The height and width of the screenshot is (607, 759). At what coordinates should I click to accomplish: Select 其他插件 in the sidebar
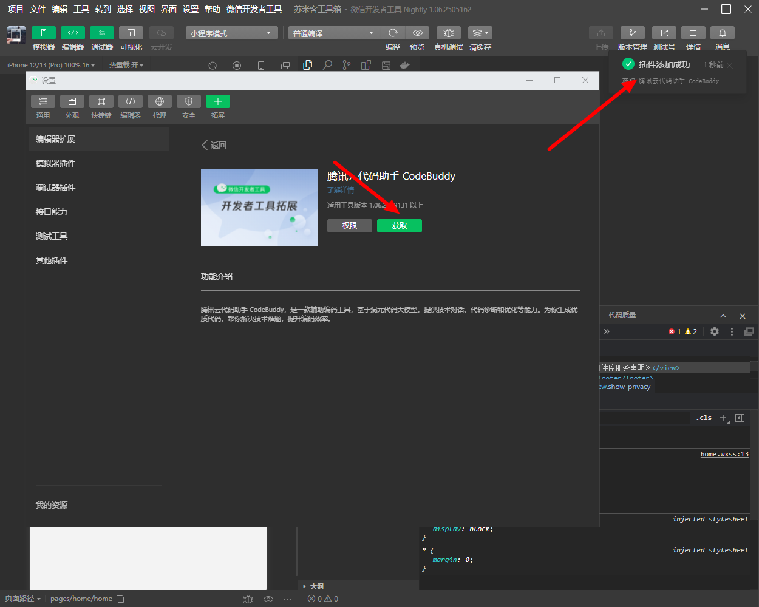[99, 260]
